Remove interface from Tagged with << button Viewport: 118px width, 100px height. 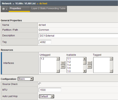(x=89, y=67)
